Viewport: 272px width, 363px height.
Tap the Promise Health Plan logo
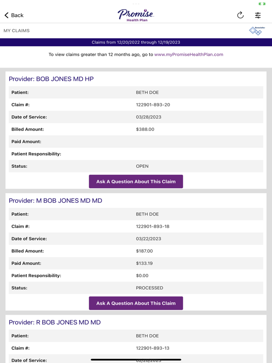tap(136, 15)
